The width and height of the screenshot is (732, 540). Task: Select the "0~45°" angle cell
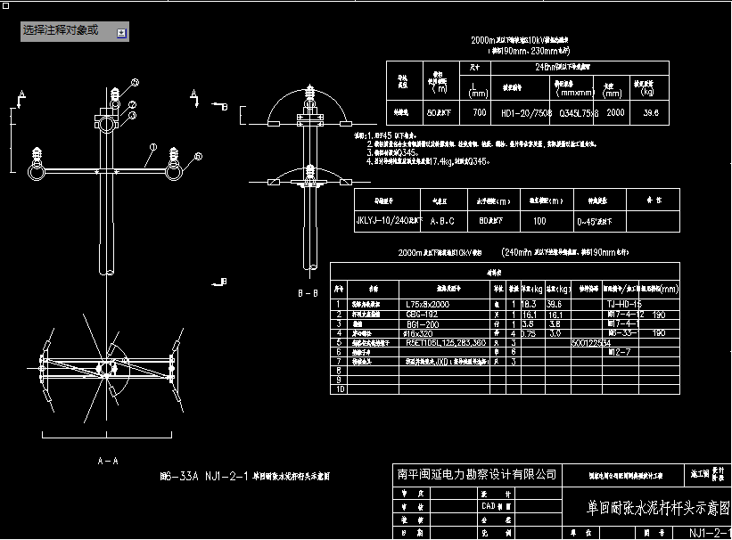click(x=595, y=222)
